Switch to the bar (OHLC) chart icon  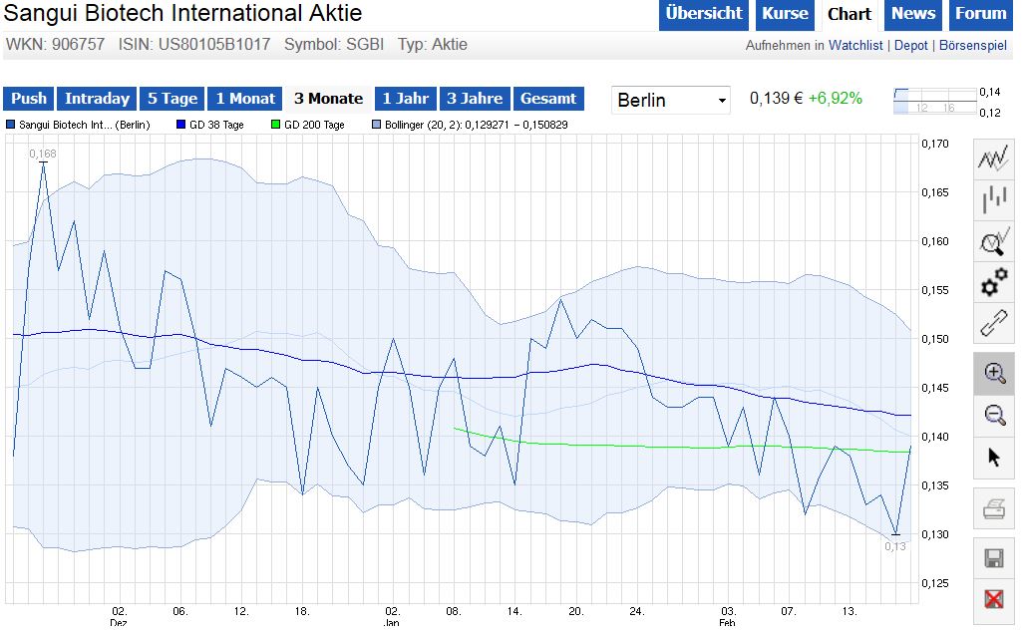[x=993, y=200]
